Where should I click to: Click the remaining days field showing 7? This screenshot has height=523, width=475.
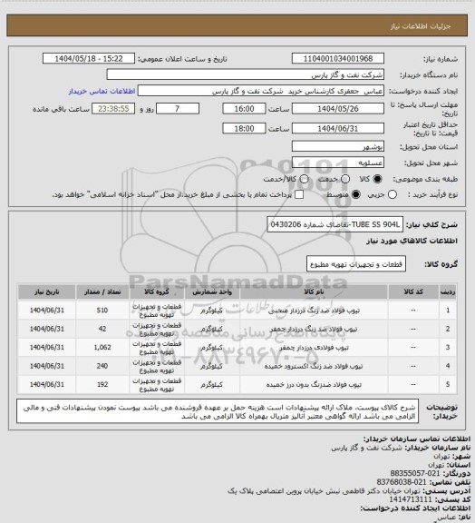[178, 109]
